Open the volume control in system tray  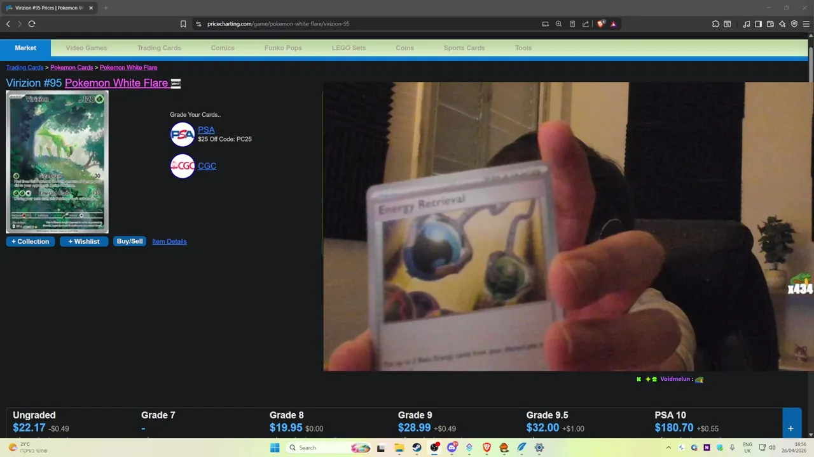click(772, 447)
